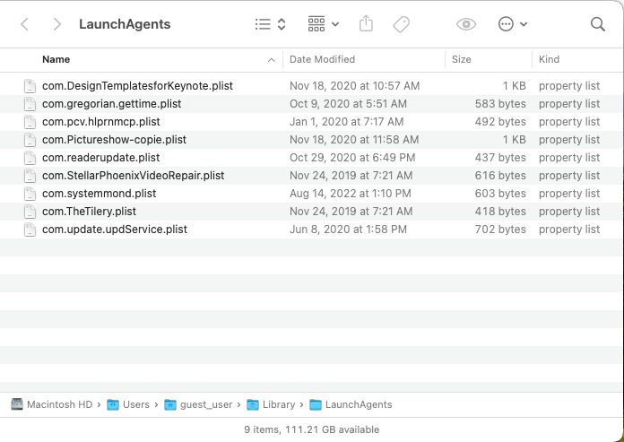Sort files by the Kind column

pyautogui.click(x=574, y=59)
